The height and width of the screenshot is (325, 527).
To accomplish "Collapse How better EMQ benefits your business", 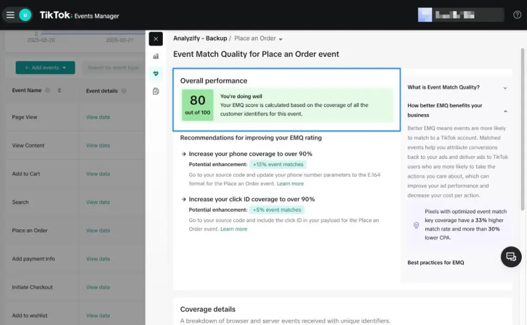I will (x=457, y=110).
